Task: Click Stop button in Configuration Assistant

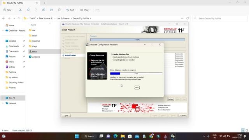Action: pyautogui.click(x=137, y=87)
